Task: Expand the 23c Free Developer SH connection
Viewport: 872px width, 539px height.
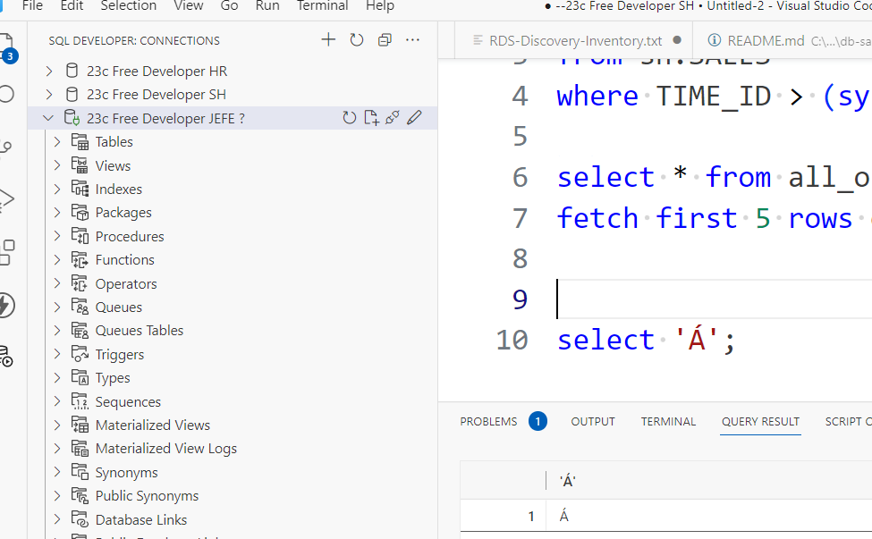Action: pos(49,95)
